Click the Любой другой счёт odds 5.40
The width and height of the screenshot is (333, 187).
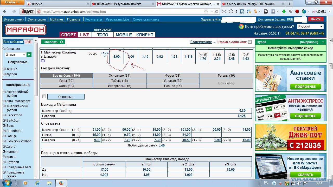click(161, 145)
